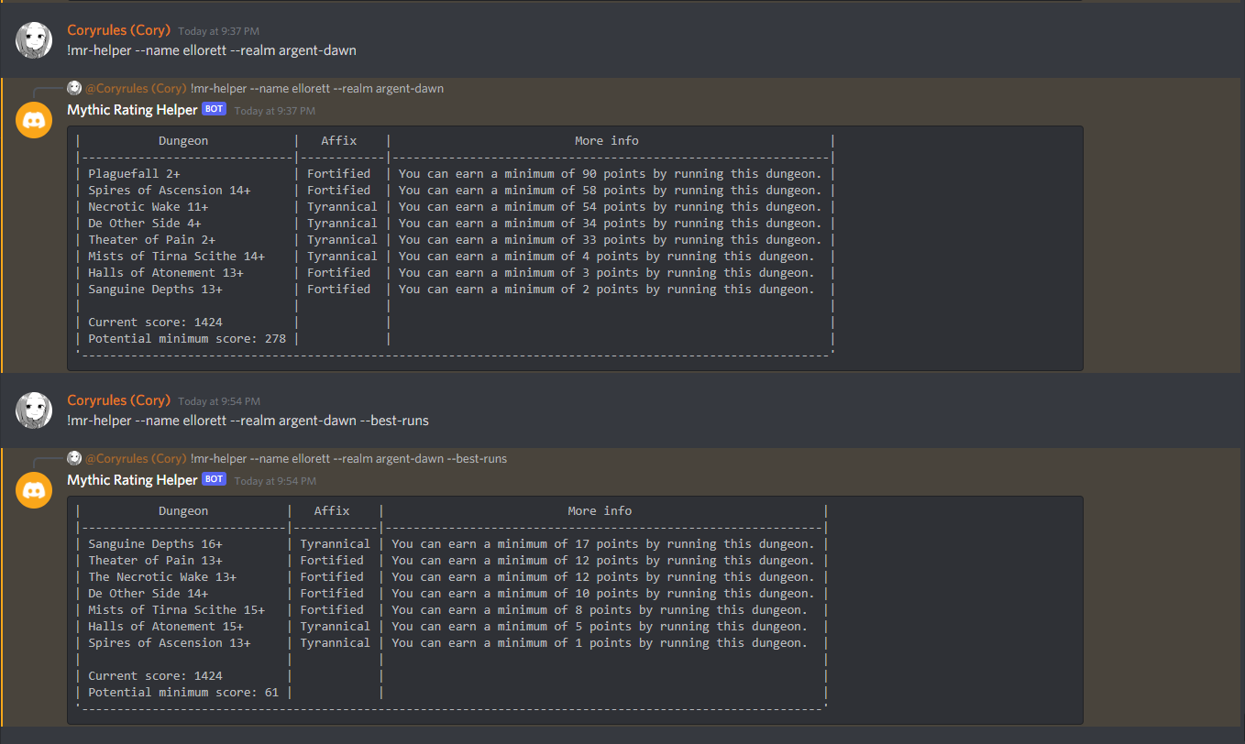Open Coryrules (Cory) username at 9:54 PM
The image size is (1245, 744).
[x=119, y=400]
